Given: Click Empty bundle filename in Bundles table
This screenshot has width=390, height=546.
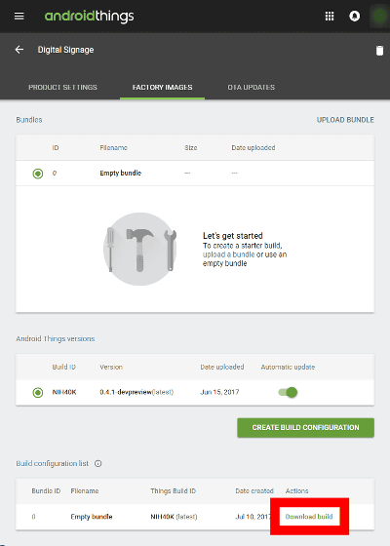Looking at the screenshot, I should pyautogui.click(x=121, y=174).
